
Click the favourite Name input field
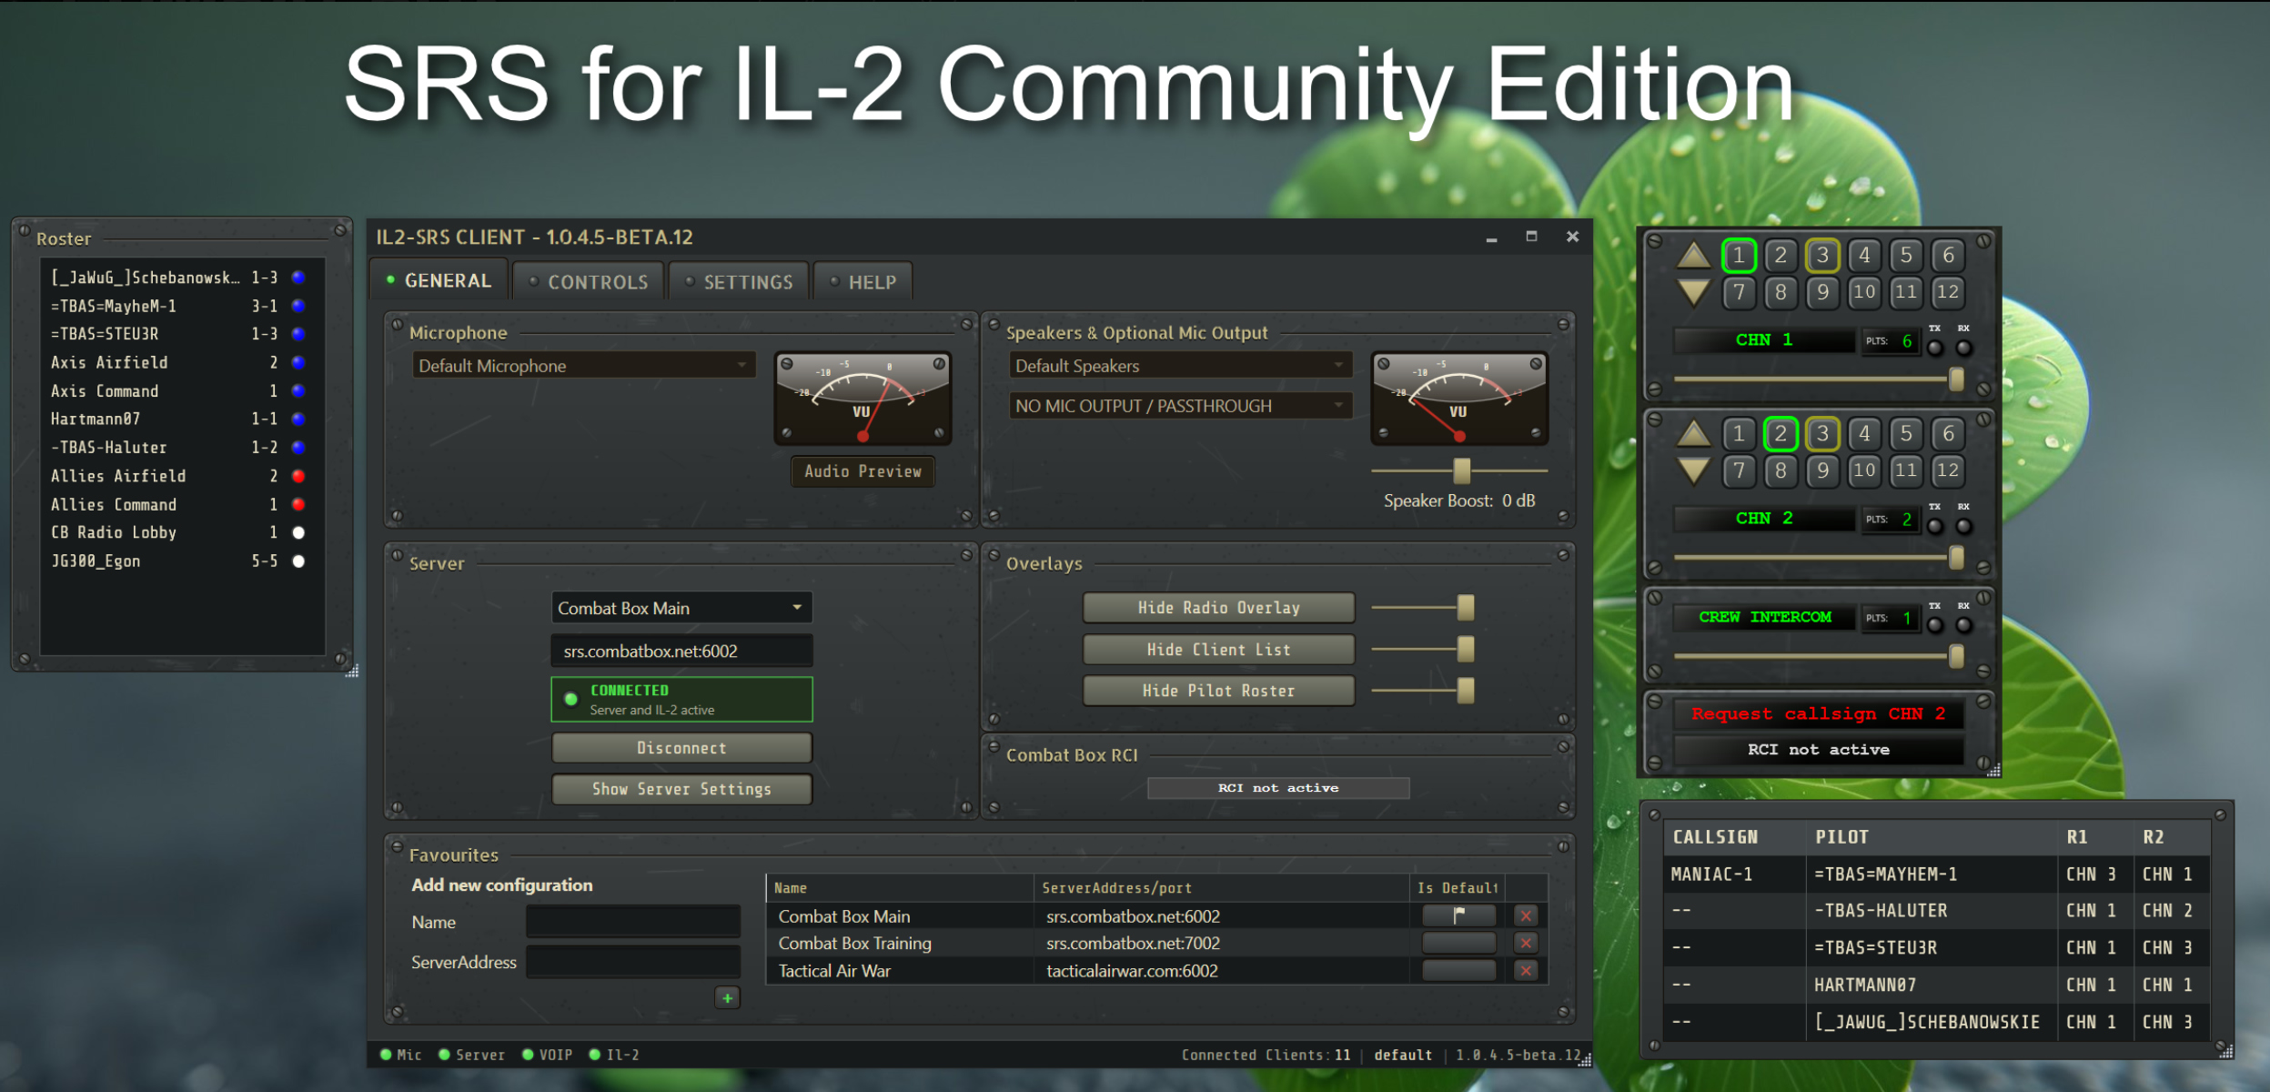633,922
